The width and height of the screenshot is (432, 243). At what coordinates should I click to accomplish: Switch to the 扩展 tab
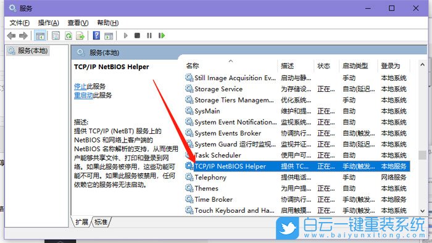tap(81, 222)
